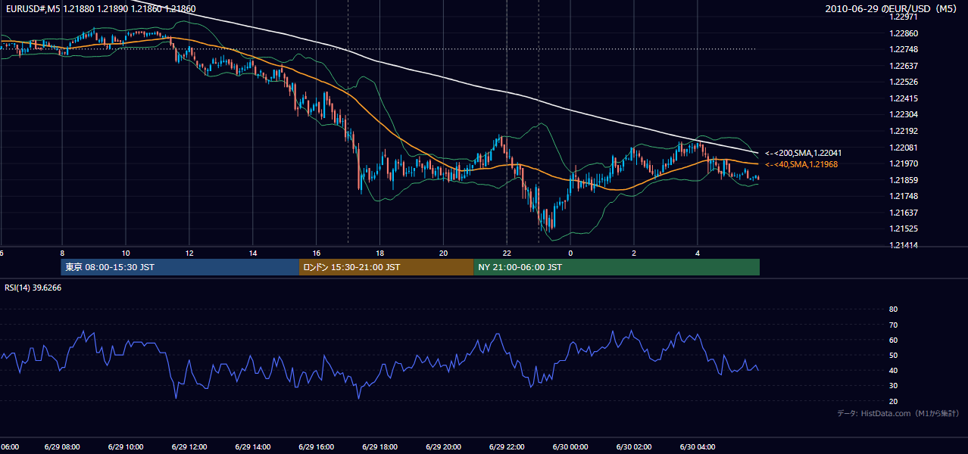The width and height of the screenshot is (968, 454).
Task: Click hour 22 on the price chart time axis
Action: click(x=507, y=253)
